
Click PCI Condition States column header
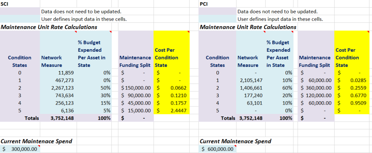tap(217, 50)
